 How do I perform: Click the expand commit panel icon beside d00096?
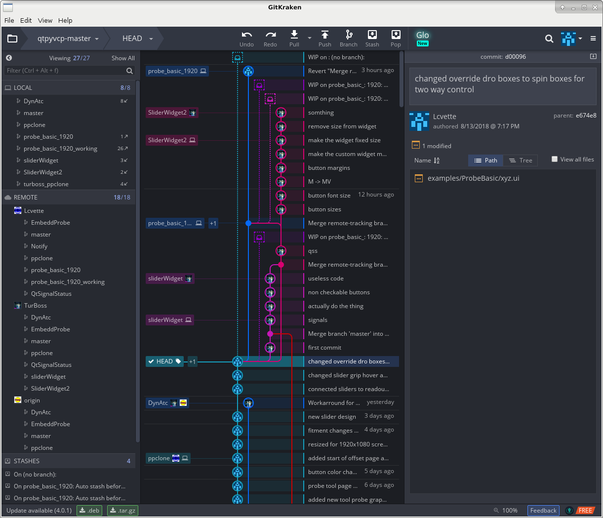(593, 56)
